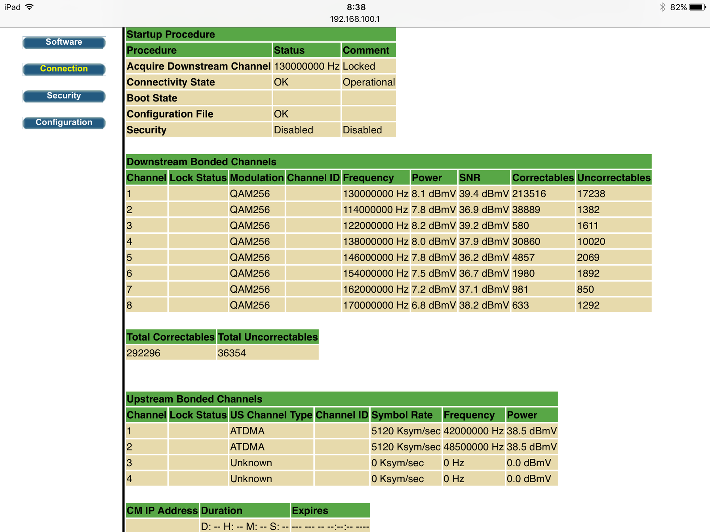Open the Configuration sidebar button
710x532 pixels.
pyautogui.click(x=64, y=123)
